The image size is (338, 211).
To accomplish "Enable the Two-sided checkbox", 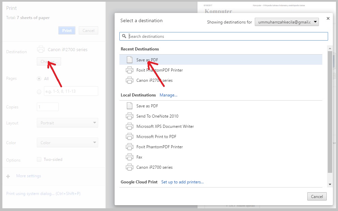I will [39, 159].
